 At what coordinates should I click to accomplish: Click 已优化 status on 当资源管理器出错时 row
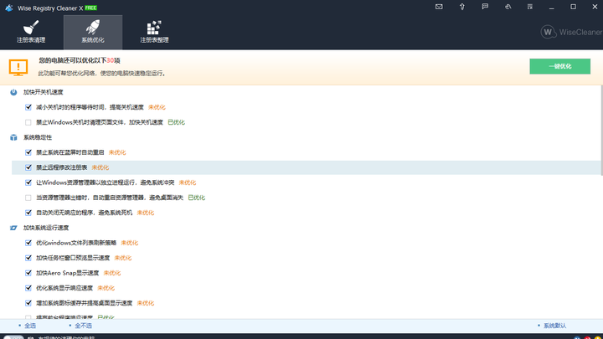coord(197,198)
